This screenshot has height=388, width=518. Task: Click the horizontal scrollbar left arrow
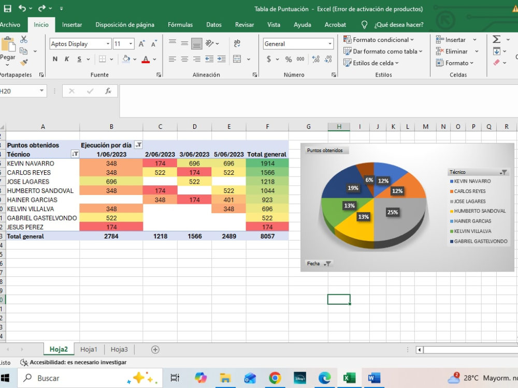pyautogui.click(x=420, y=349)
